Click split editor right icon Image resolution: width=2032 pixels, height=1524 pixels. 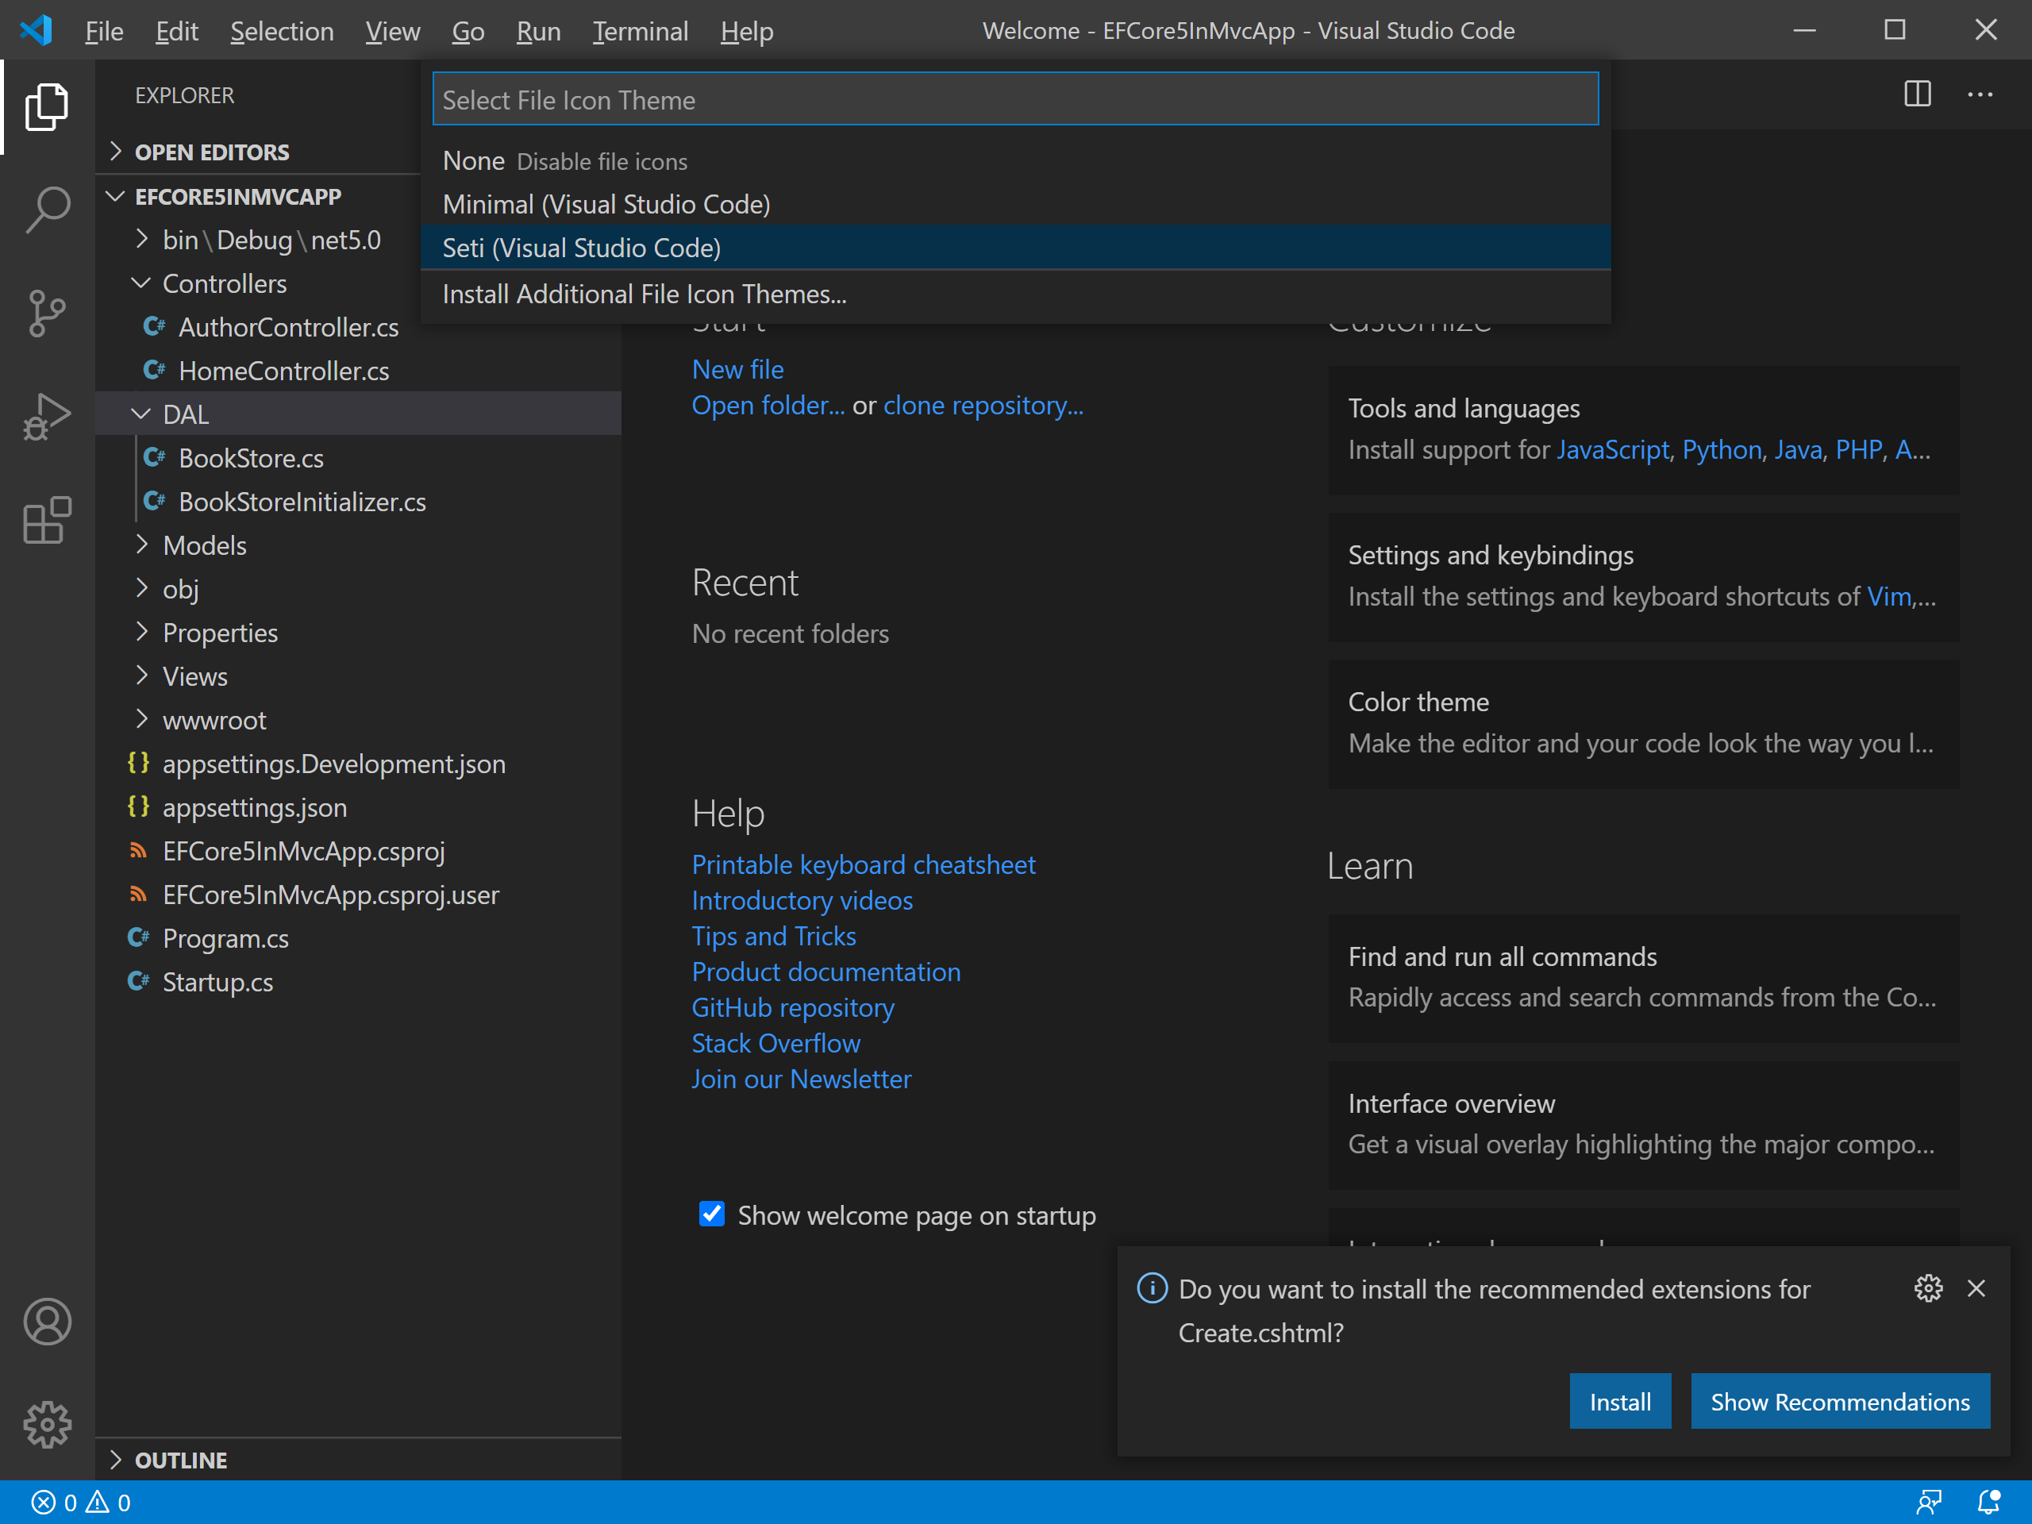(x=1917, y=94)
